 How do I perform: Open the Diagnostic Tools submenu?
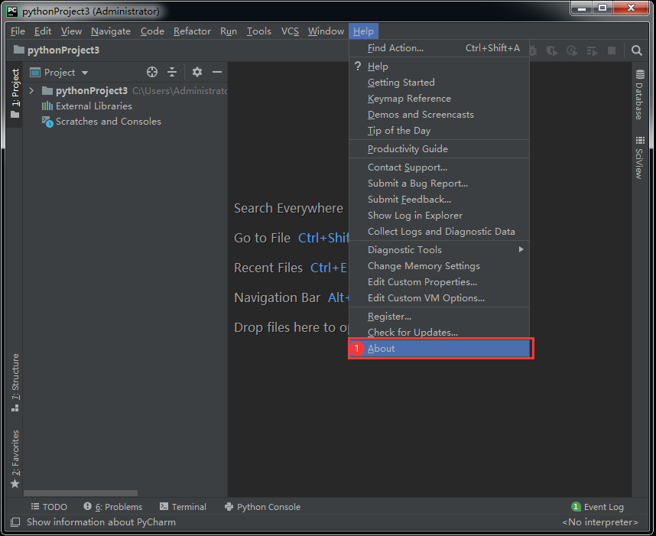pos(404,249)
